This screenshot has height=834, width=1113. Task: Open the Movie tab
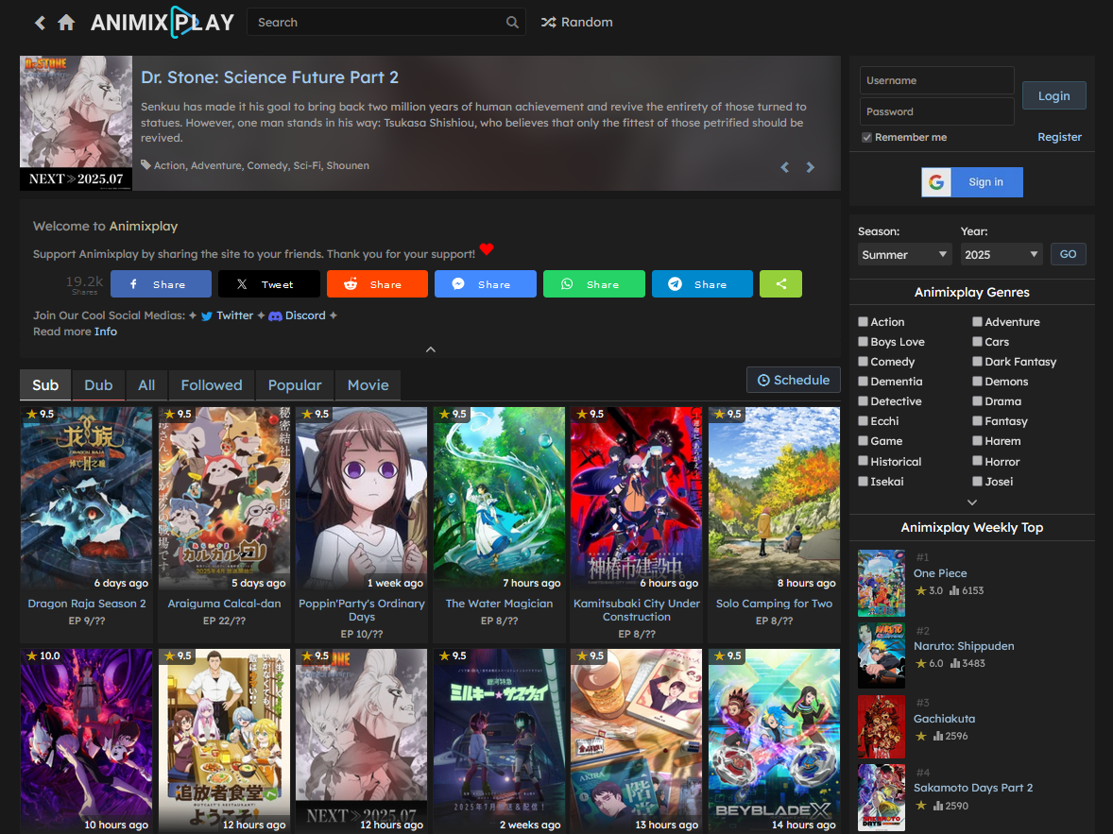(x=368, y=385)
